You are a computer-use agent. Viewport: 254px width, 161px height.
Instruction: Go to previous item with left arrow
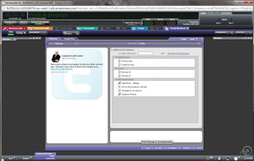coord(77,44)
